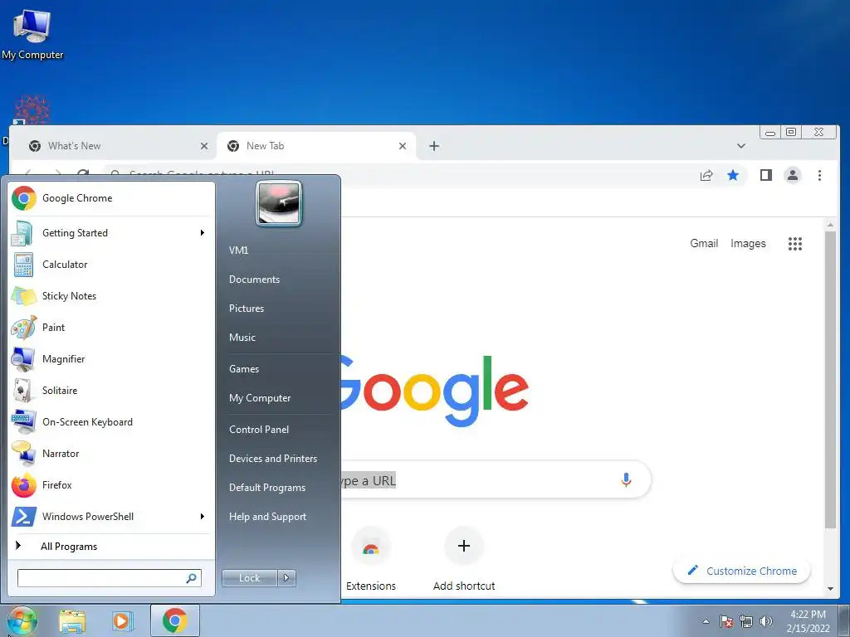Viewport: 850px width, 637px height.
Task: Expand All Programs list
Action: pos(111,546)
